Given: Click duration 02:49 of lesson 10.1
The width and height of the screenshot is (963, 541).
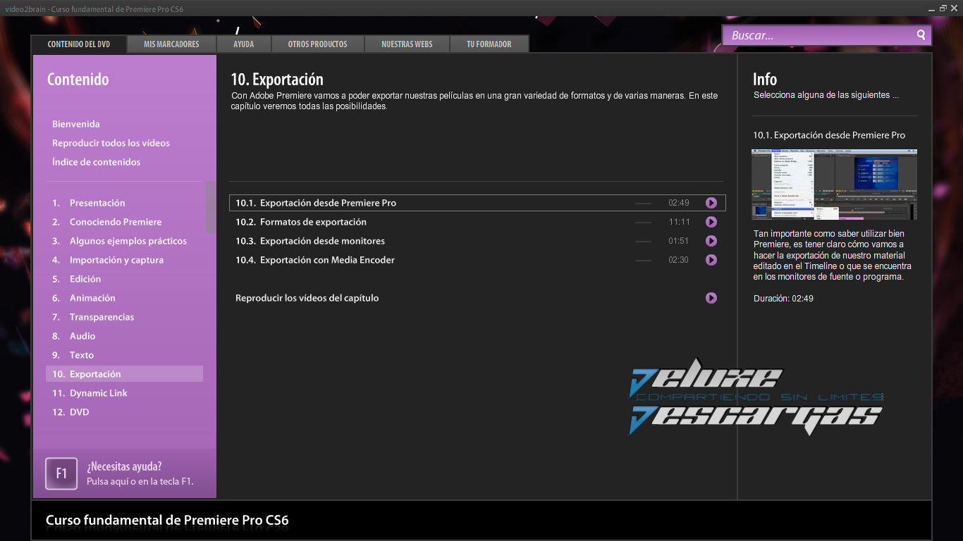Looking at the screenshot, I should point(679,203).
